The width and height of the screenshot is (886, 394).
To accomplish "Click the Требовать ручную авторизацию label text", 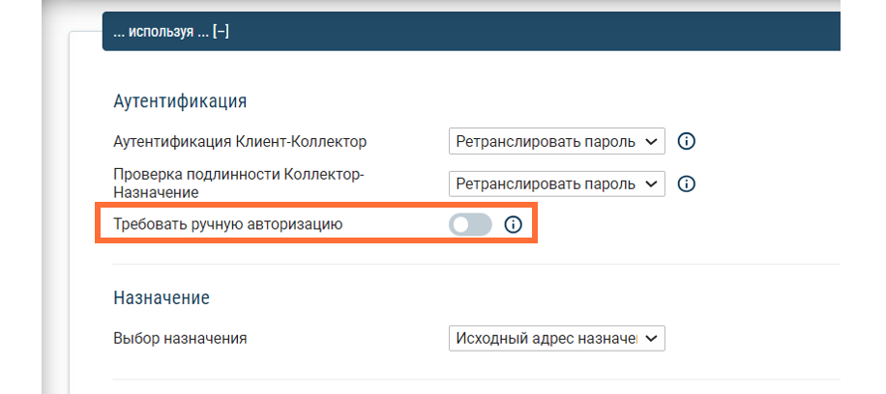I will [228, 225].
